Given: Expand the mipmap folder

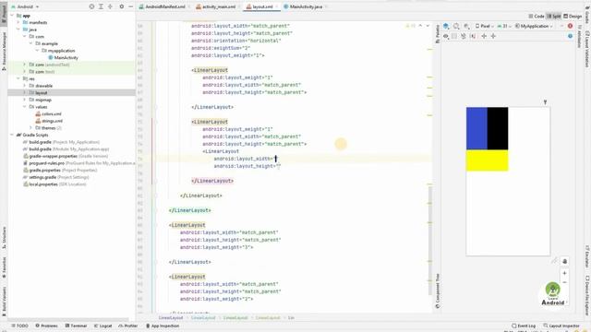Looking at the screenshot, I should (25, 100).
